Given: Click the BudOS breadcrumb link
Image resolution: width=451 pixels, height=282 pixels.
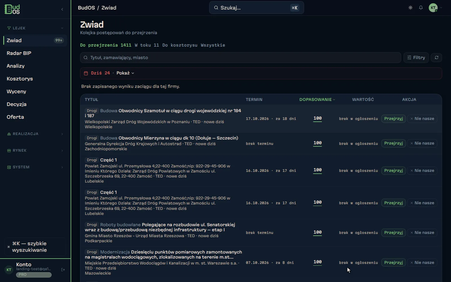Looking at the screenshot, I should click(x=86, y=8).
